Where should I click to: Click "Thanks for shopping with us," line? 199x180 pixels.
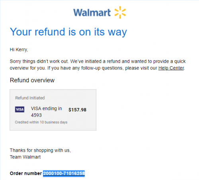point(40,150)
